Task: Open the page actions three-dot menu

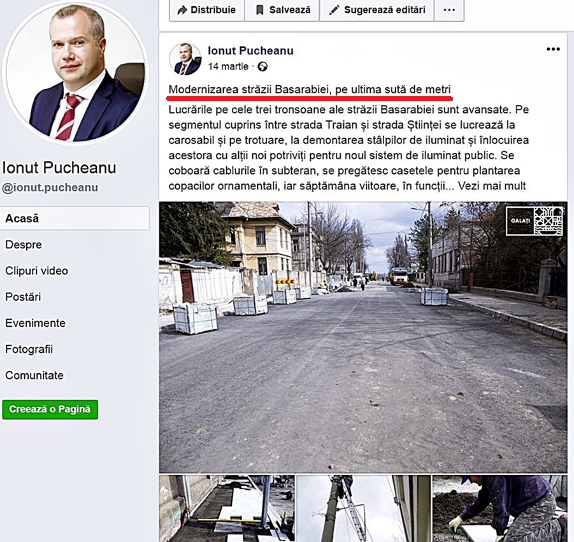Action: click(x=449, y=10)
